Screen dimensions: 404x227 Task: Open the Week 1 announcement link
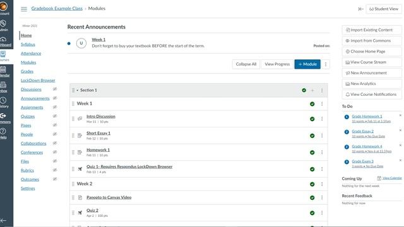[98, 40]
